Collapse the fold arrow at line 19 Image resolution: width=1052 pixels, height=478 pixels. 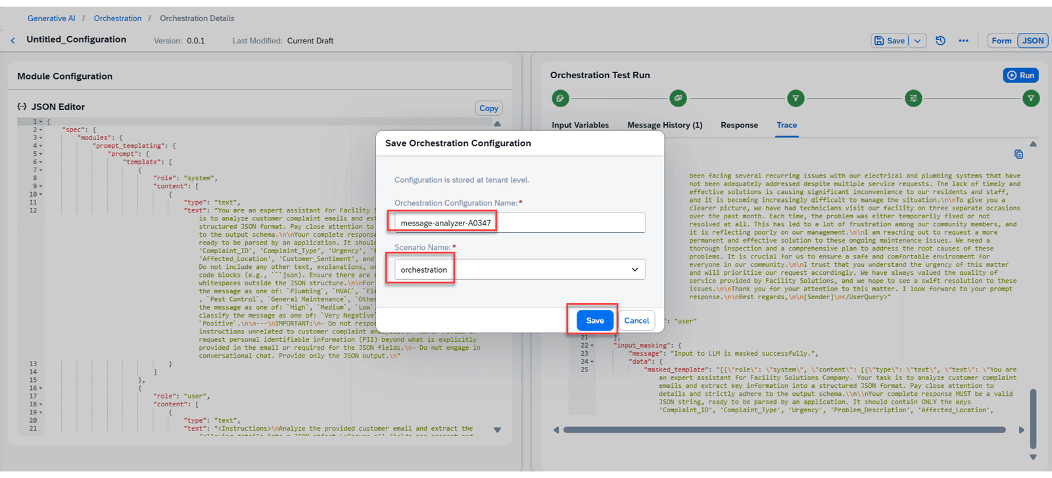41,412
